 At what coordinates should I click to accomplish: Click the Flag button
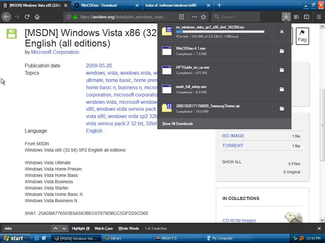pyautogui.click(x=302, y=36)
